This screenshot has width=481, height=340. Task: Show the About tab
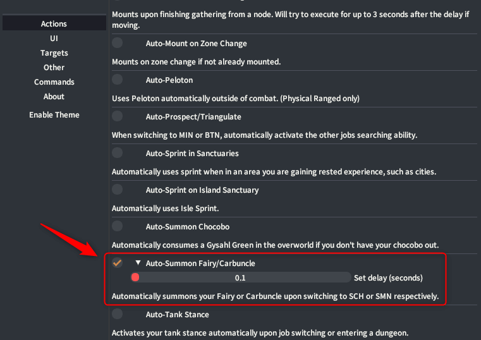pos(54,97)
